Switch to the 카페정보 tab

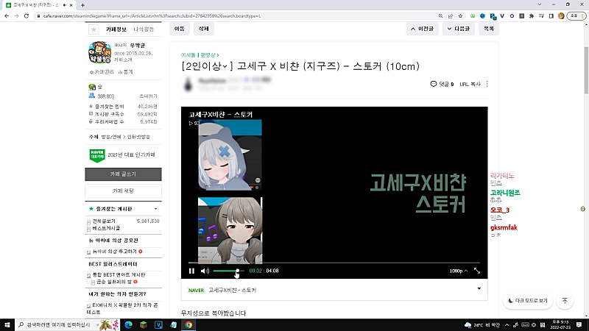(116, 29)
